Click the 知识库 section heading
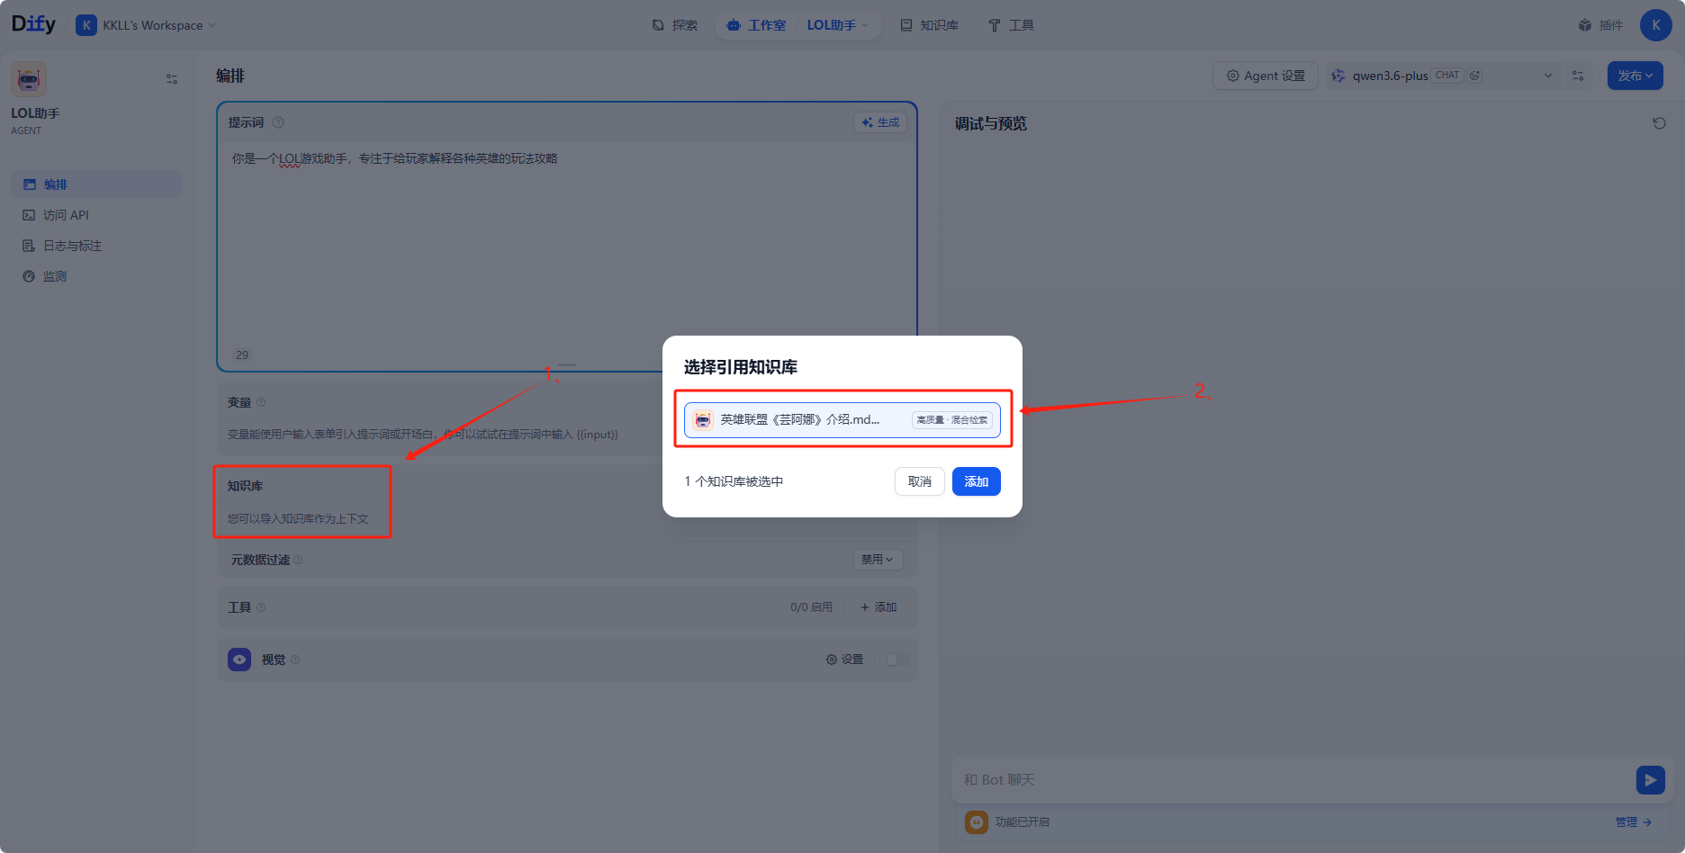1685x853 pixels. click(x=245, y=486)
